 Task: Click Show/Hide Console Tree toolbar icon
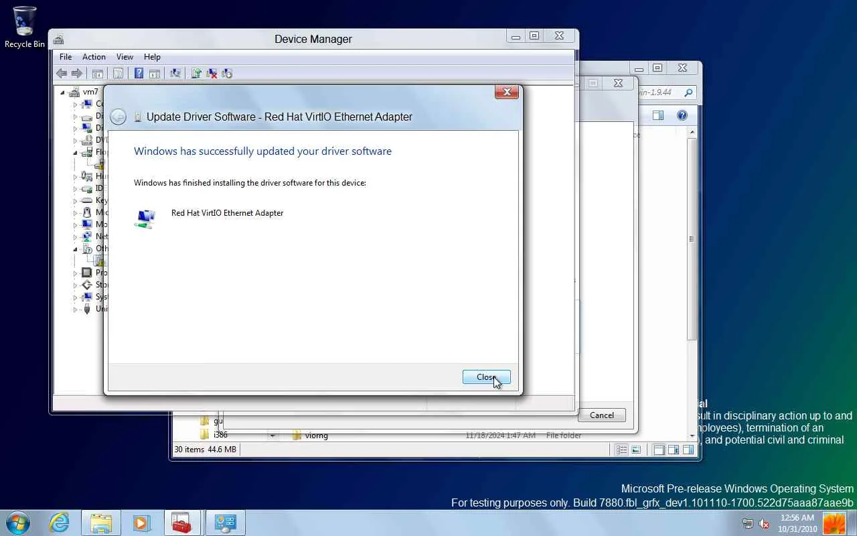coord(98,74)
